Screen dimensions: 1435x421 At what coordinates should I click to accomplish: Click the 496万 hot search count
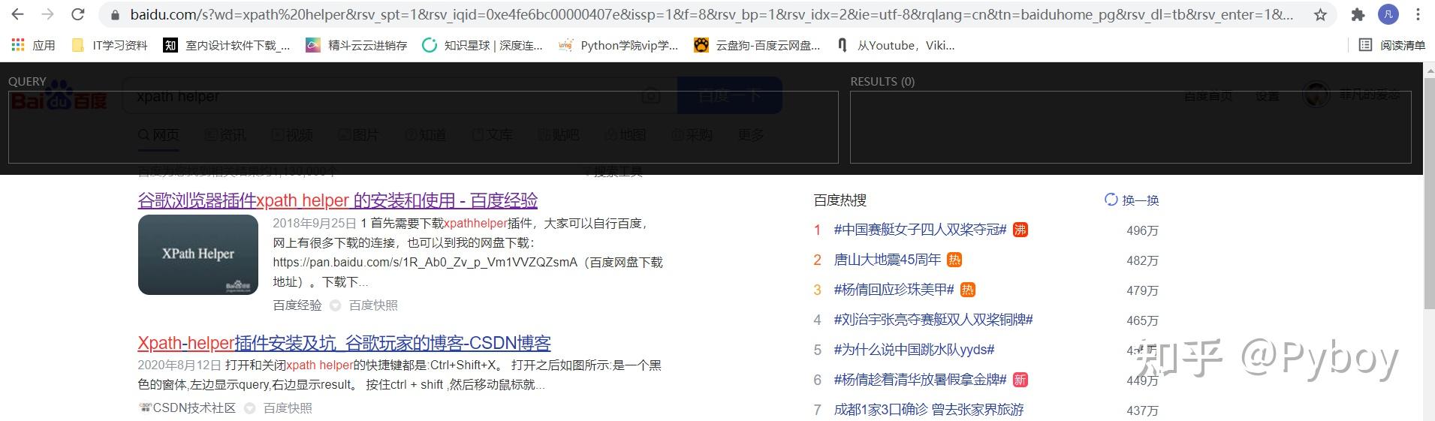[1142, 230]
